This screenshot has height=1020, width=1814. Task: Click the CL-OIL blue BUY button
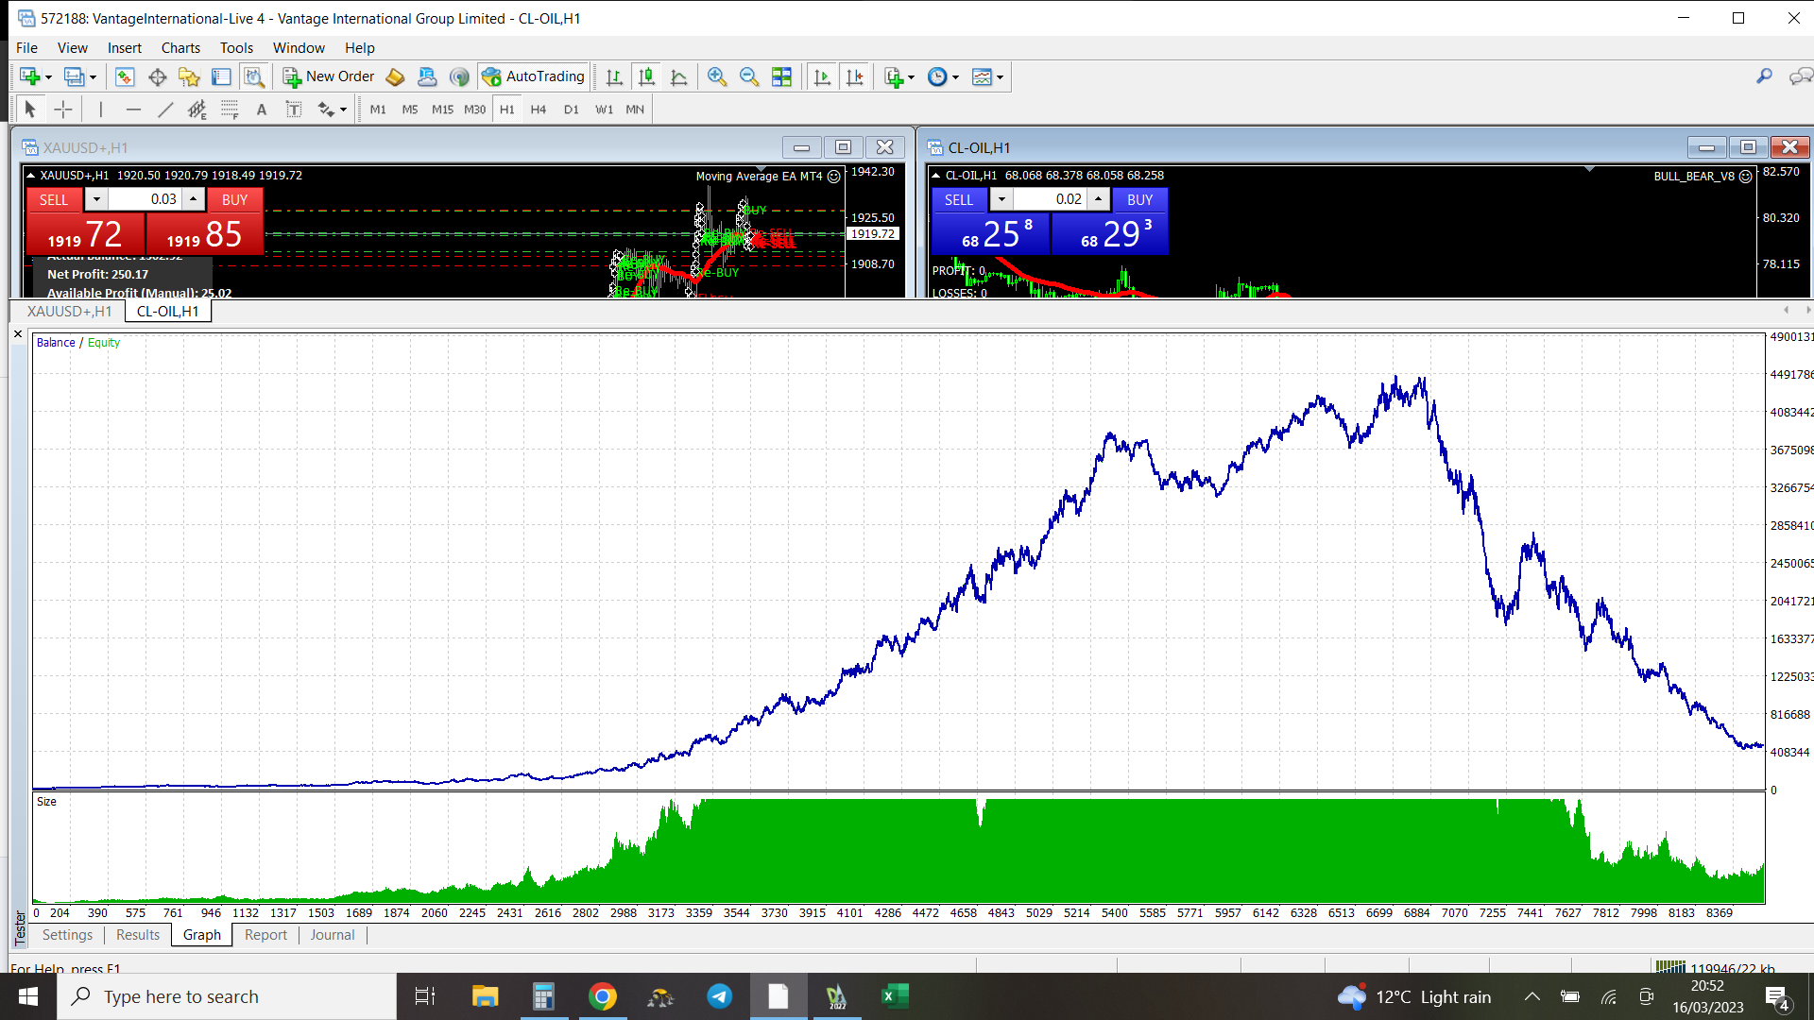(1139, 199)
